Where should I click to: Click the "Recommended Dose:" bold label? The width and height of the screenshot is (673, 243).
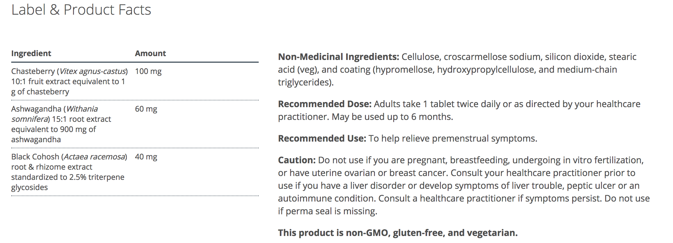pos(325,104)
